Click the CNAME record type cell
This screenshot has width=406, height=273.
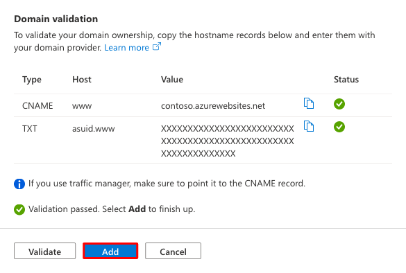tap(37, 106)
